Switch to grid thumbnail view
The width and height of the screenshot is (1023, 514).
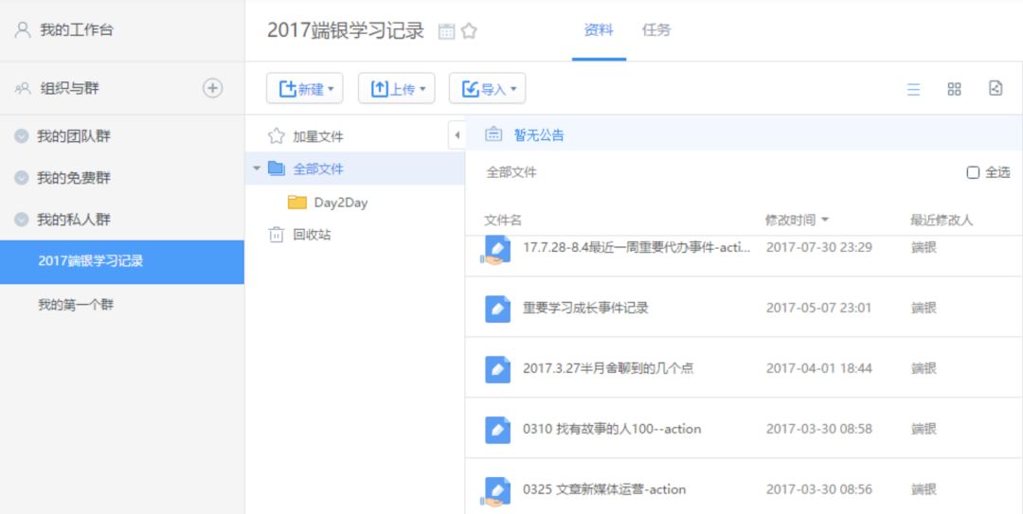tap(954, 89)
